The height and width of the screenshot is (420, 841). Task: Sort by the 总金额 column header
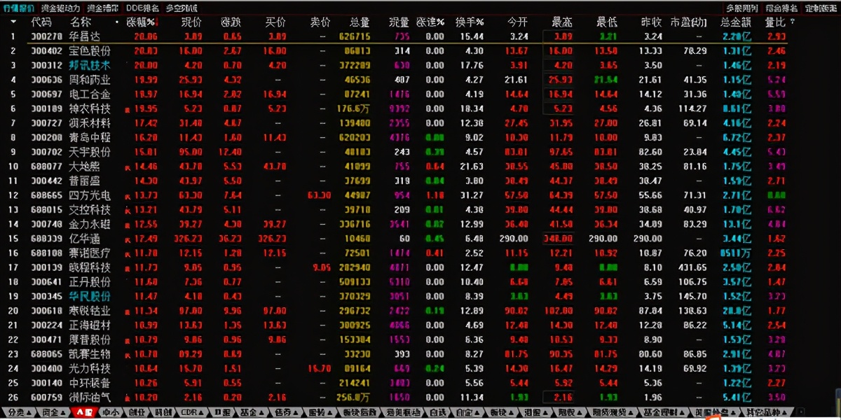click(736, 22)
